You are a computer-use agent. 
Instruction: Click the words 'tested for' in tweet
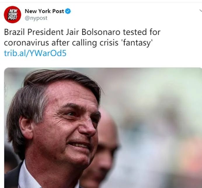click(142, 32)
